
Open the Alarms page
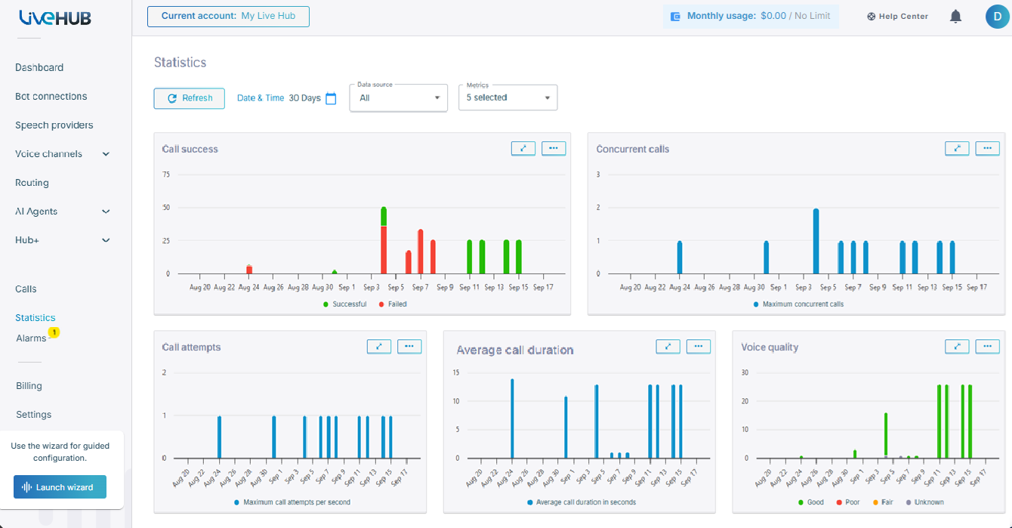tap(32, 338)
